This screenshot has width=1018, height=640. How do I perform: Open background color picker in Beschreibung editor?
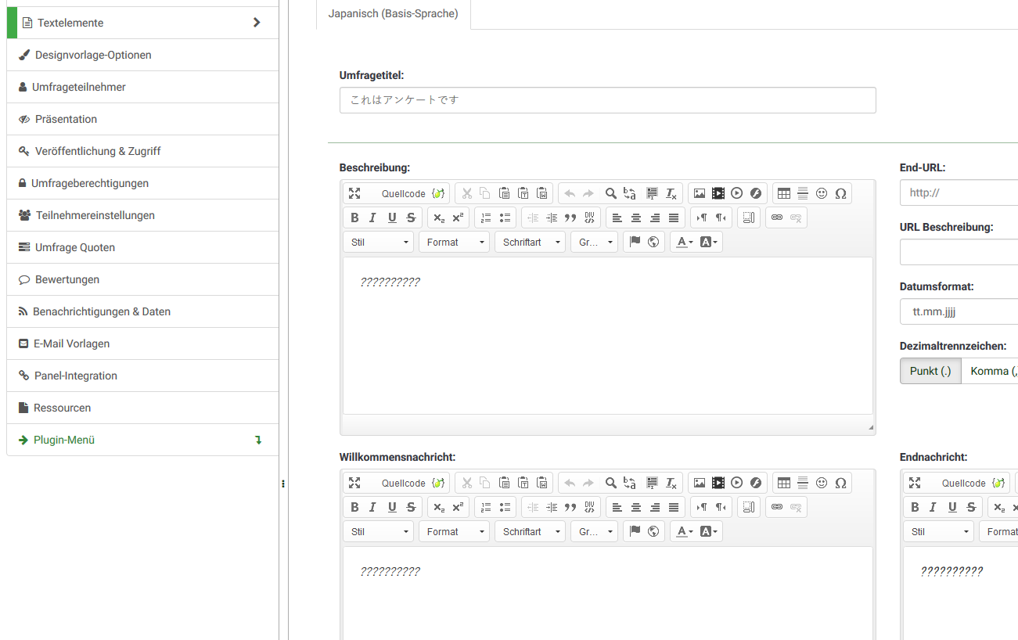tap(708, 242)
